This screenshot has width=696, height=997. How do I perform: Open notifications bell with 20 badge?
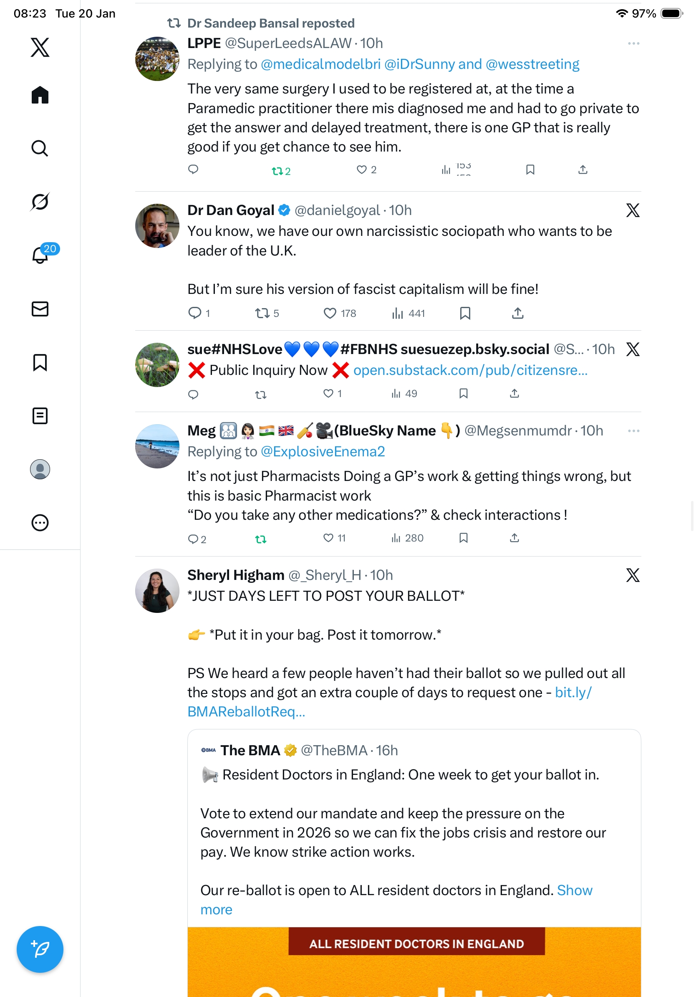[41, 255]
